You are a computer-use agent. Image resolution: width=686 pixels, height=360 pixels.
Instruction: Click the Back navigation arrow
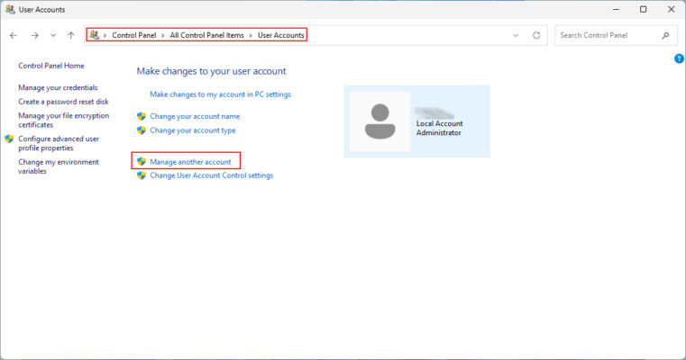click(x=14, y=35)
